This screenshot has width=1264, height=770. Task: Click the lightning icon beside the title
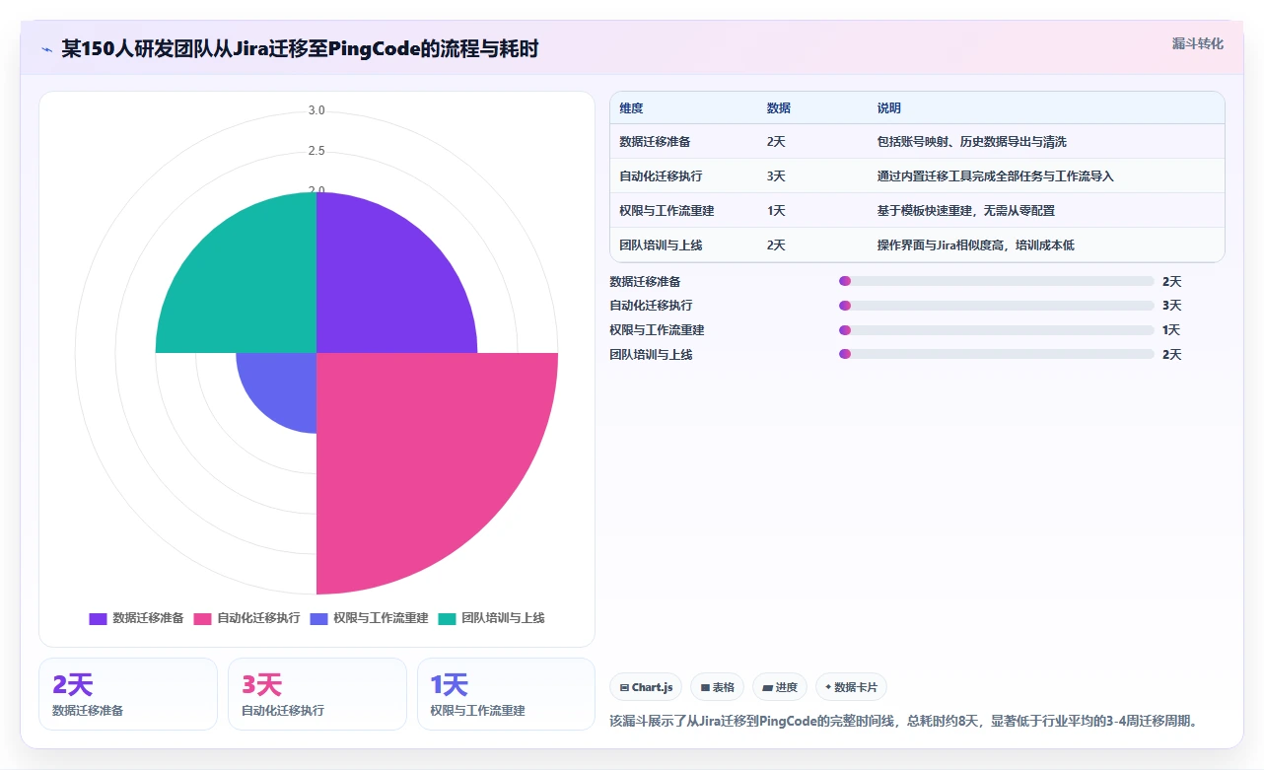click(x=47, y=49)
